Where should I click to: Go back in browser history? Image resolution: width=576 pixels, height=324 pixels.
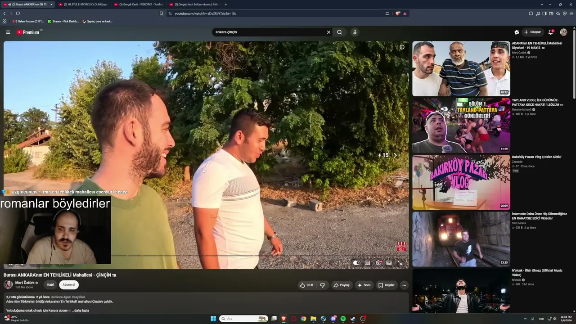(x=4, y=13)
